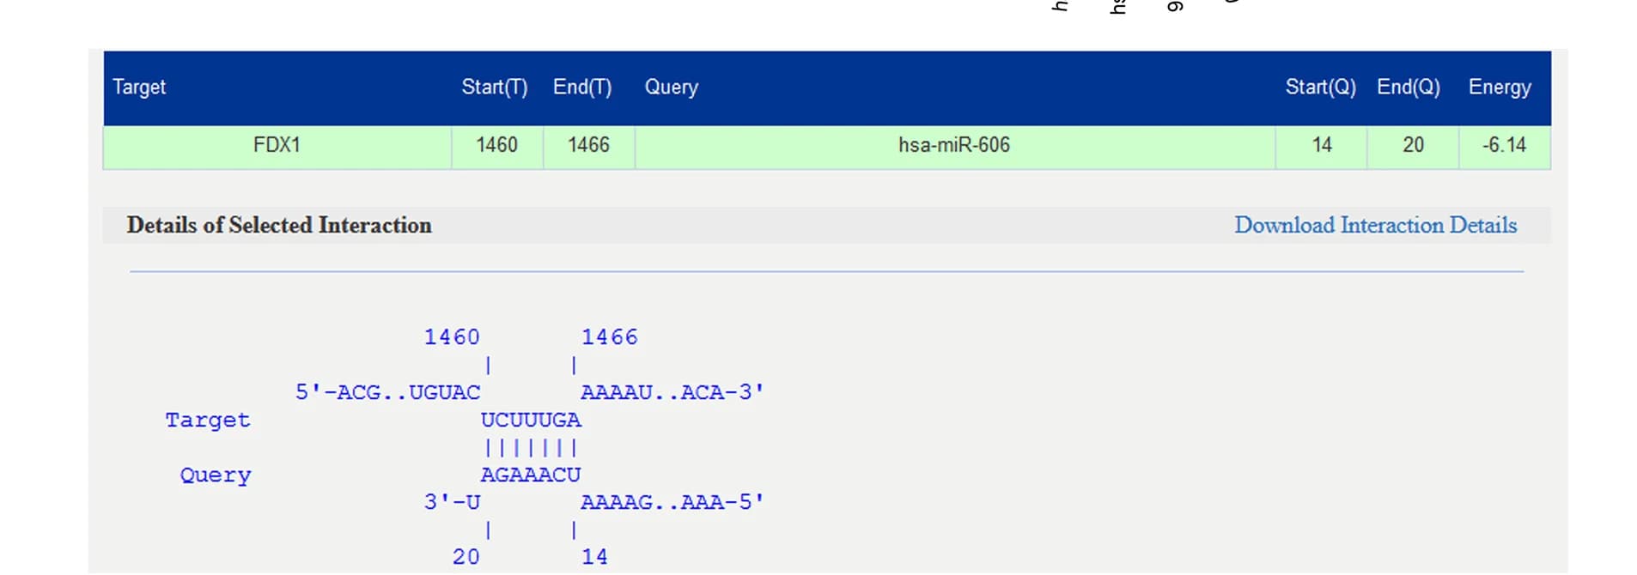Click the 3'-U sequence text
This screenshot has height=575, width=1637.
452,502
